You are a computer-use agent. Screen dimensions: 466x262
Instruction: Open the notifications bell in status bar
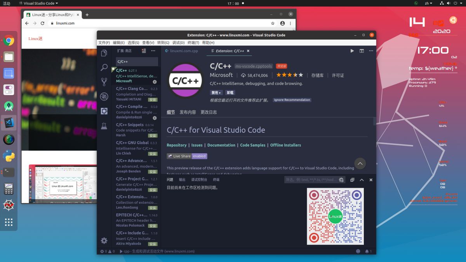[368, 251]
